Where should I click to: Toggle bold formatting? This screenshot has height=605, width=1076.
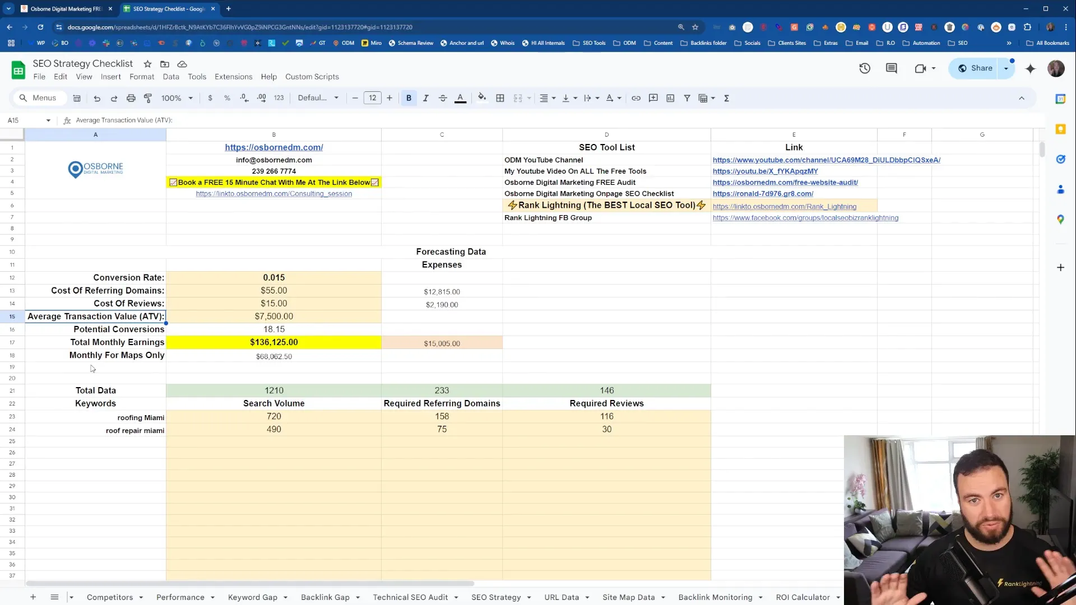click(x=409, y=98)
